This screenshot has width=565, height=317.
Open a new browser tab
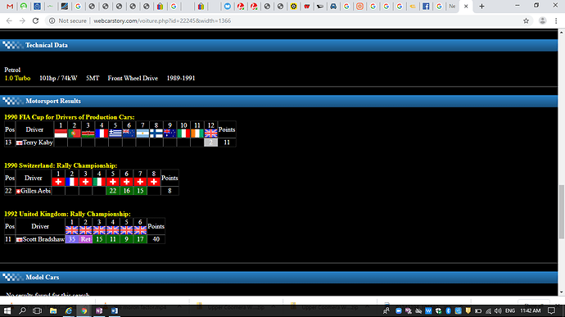481,6
